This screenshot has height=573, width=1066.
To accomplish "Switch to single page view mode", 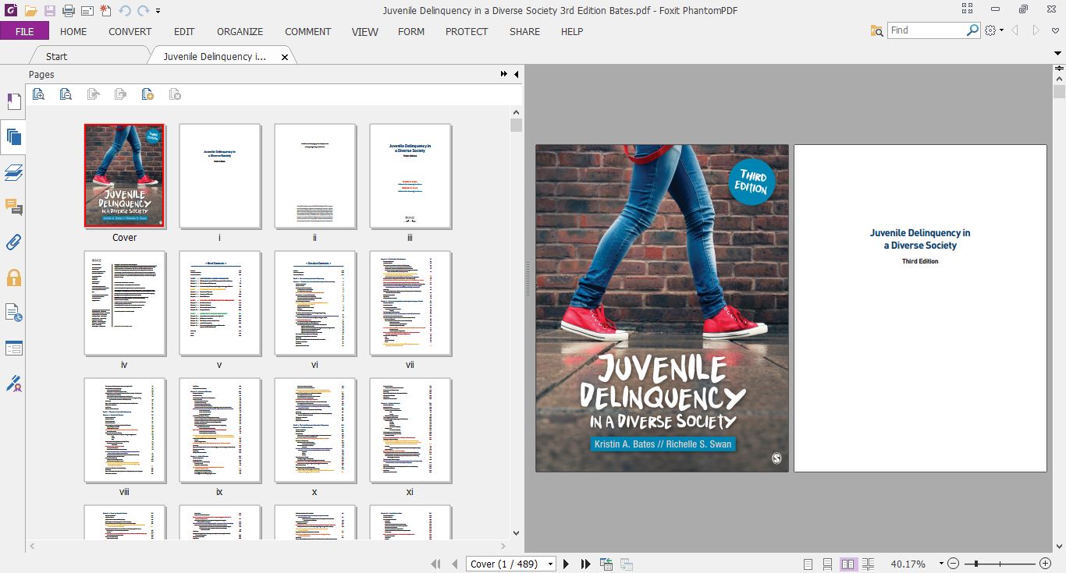I will click(x=808, y=564).
